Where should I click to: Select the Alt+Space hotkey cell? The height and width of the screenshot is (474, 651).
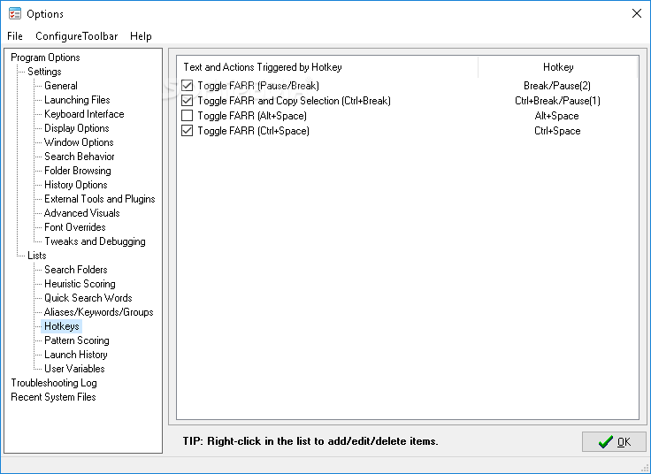coord(556,115)
